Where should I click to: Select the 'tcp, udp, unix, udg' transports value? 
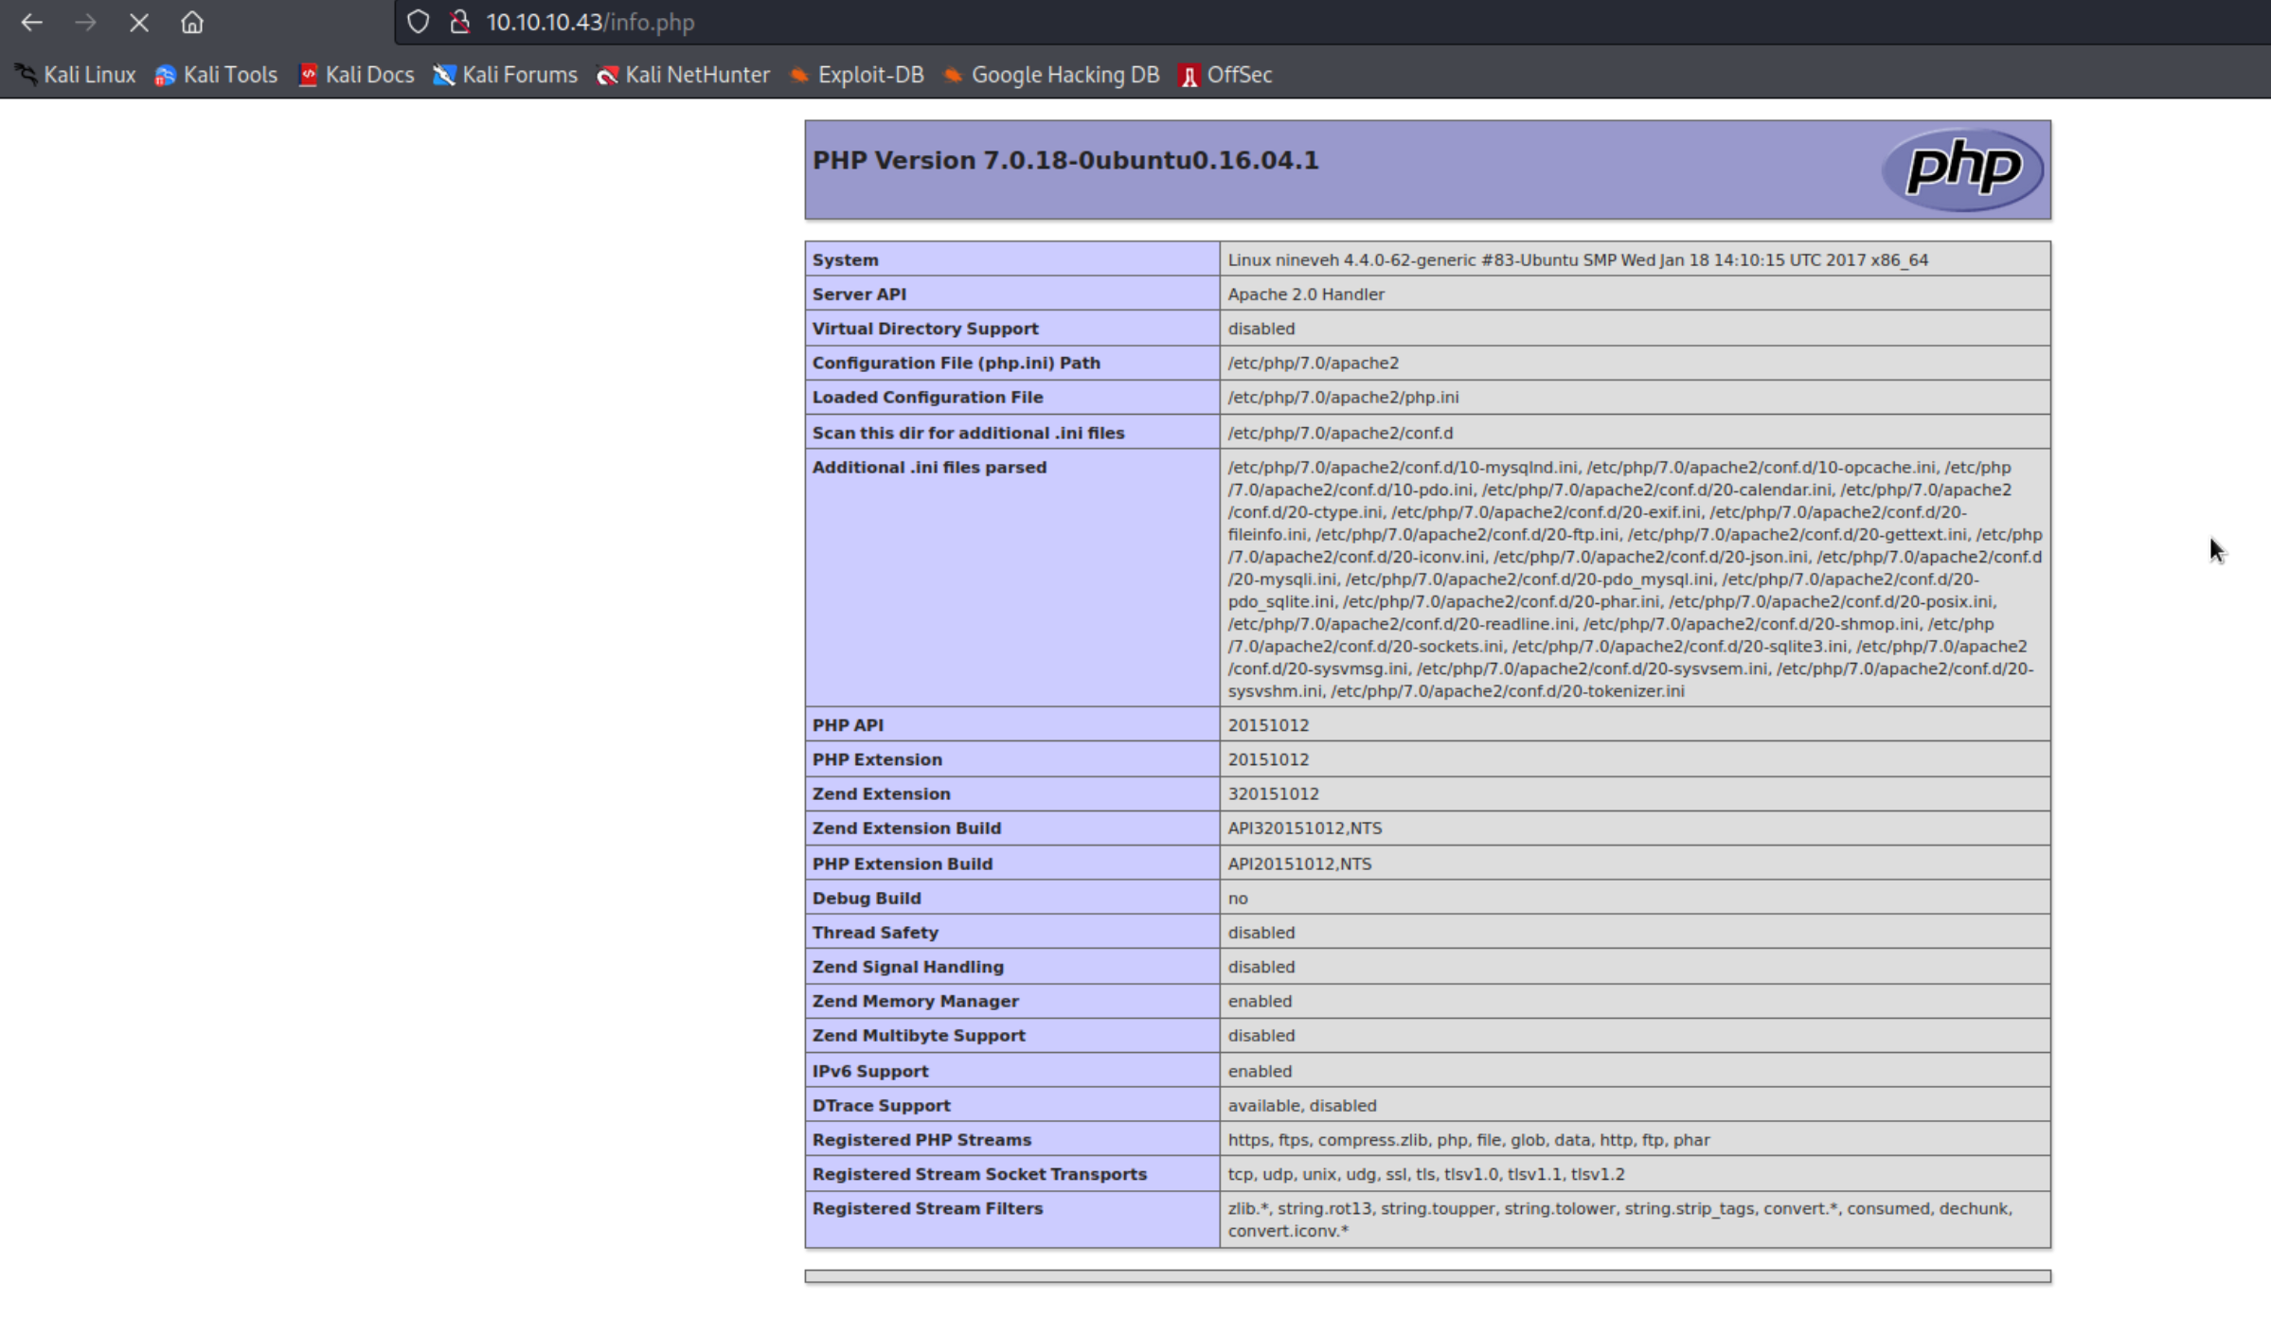(x=1426, y=1174)
